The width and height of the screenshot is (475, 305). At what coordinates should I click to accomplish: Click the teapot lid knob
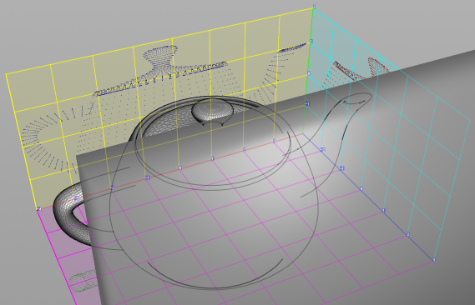[x=212, y=111]
